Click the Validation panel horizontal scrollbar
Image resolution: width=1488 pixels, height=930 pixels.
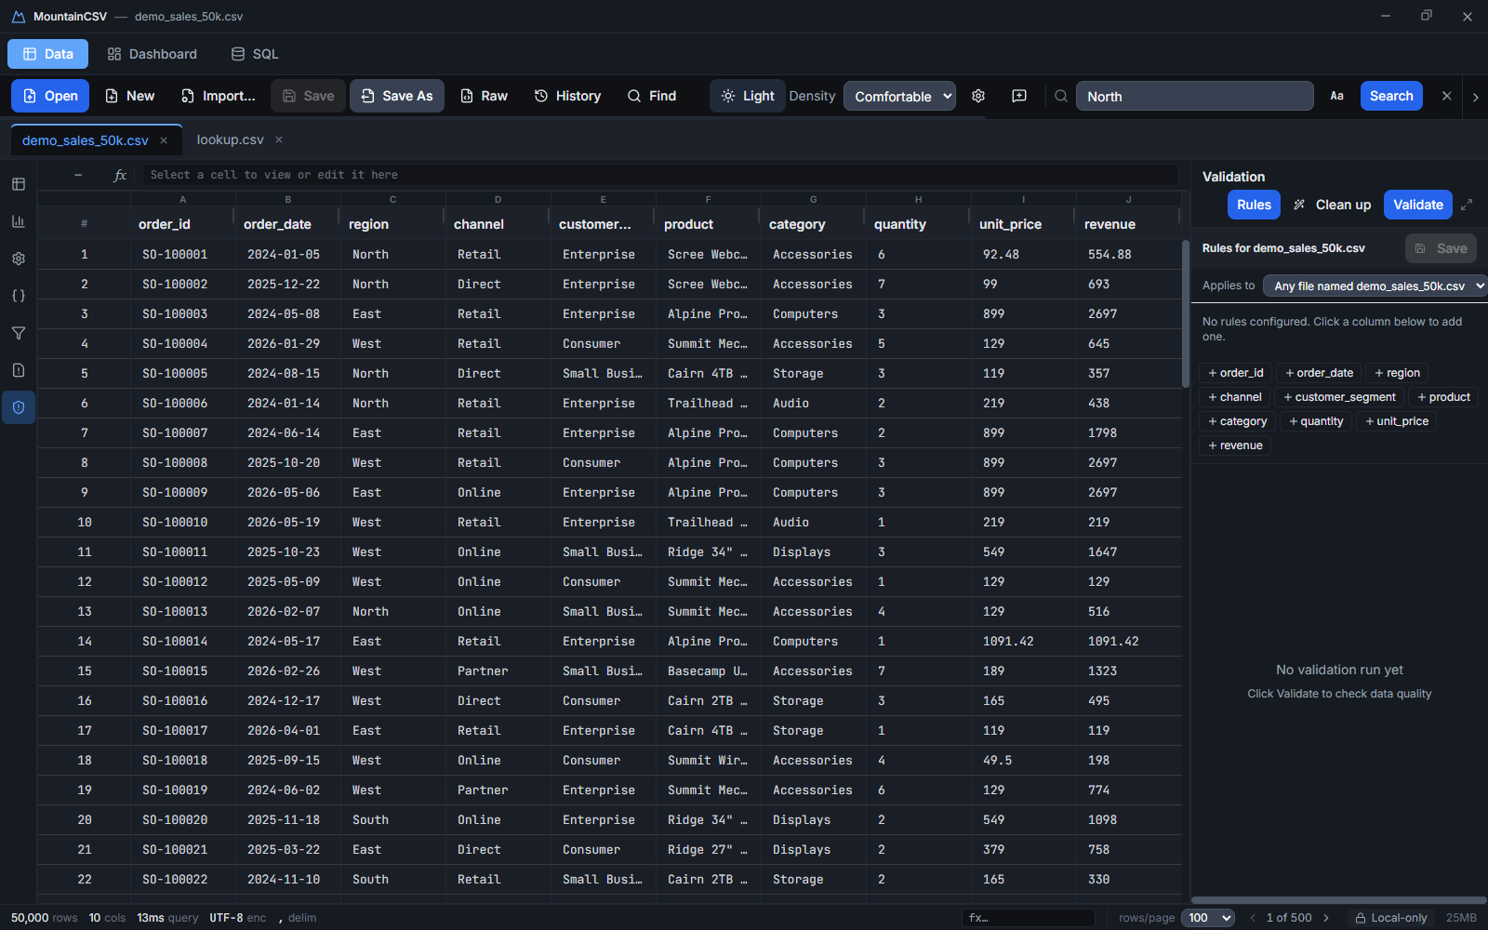point(1338,900)
